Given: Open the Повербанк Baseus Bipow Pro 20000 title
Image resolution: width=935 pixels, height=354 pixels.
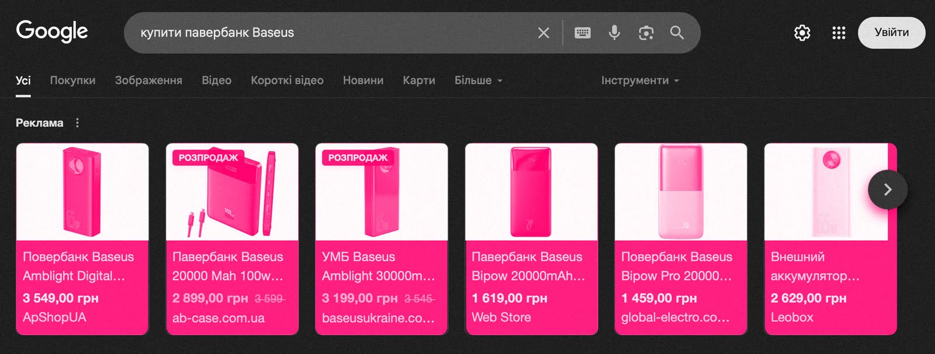Looking at the screenshot, I should tap(677, 266).
